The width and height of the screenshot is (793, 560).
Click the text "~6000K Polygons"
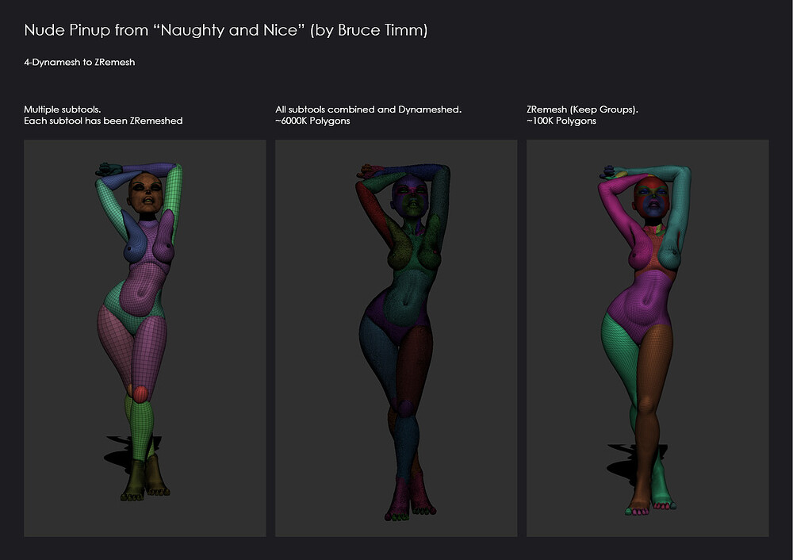312,121
